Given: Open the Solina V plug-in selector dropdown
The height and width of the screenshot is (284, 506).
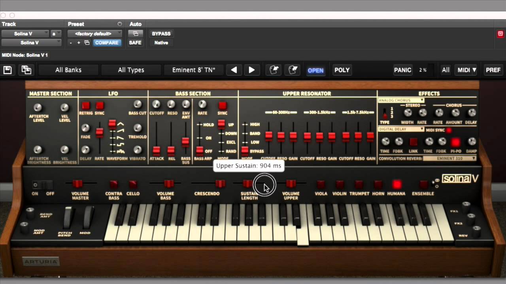Looking at the screenshot, I should [x=31, y=43].
